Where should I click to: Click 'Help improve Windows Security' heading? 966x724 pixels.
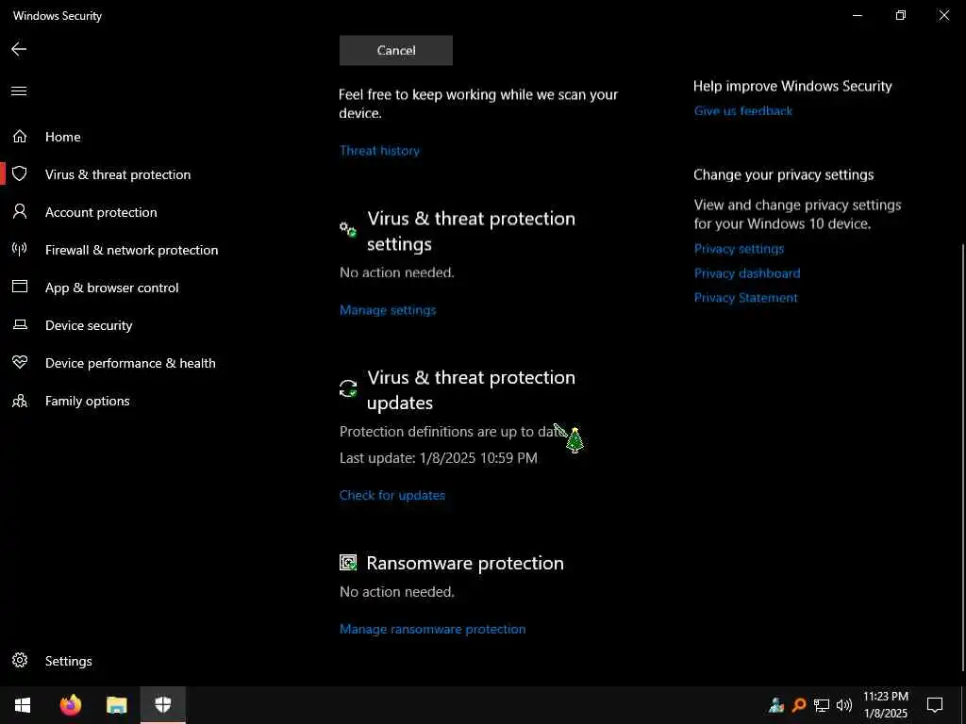792,86
